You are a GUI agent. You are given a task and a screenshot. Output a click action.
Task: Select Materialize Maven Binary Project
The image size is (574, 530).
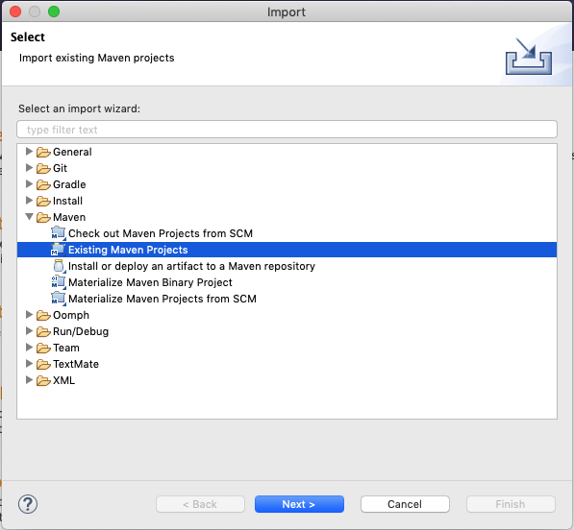click(150, 282)
